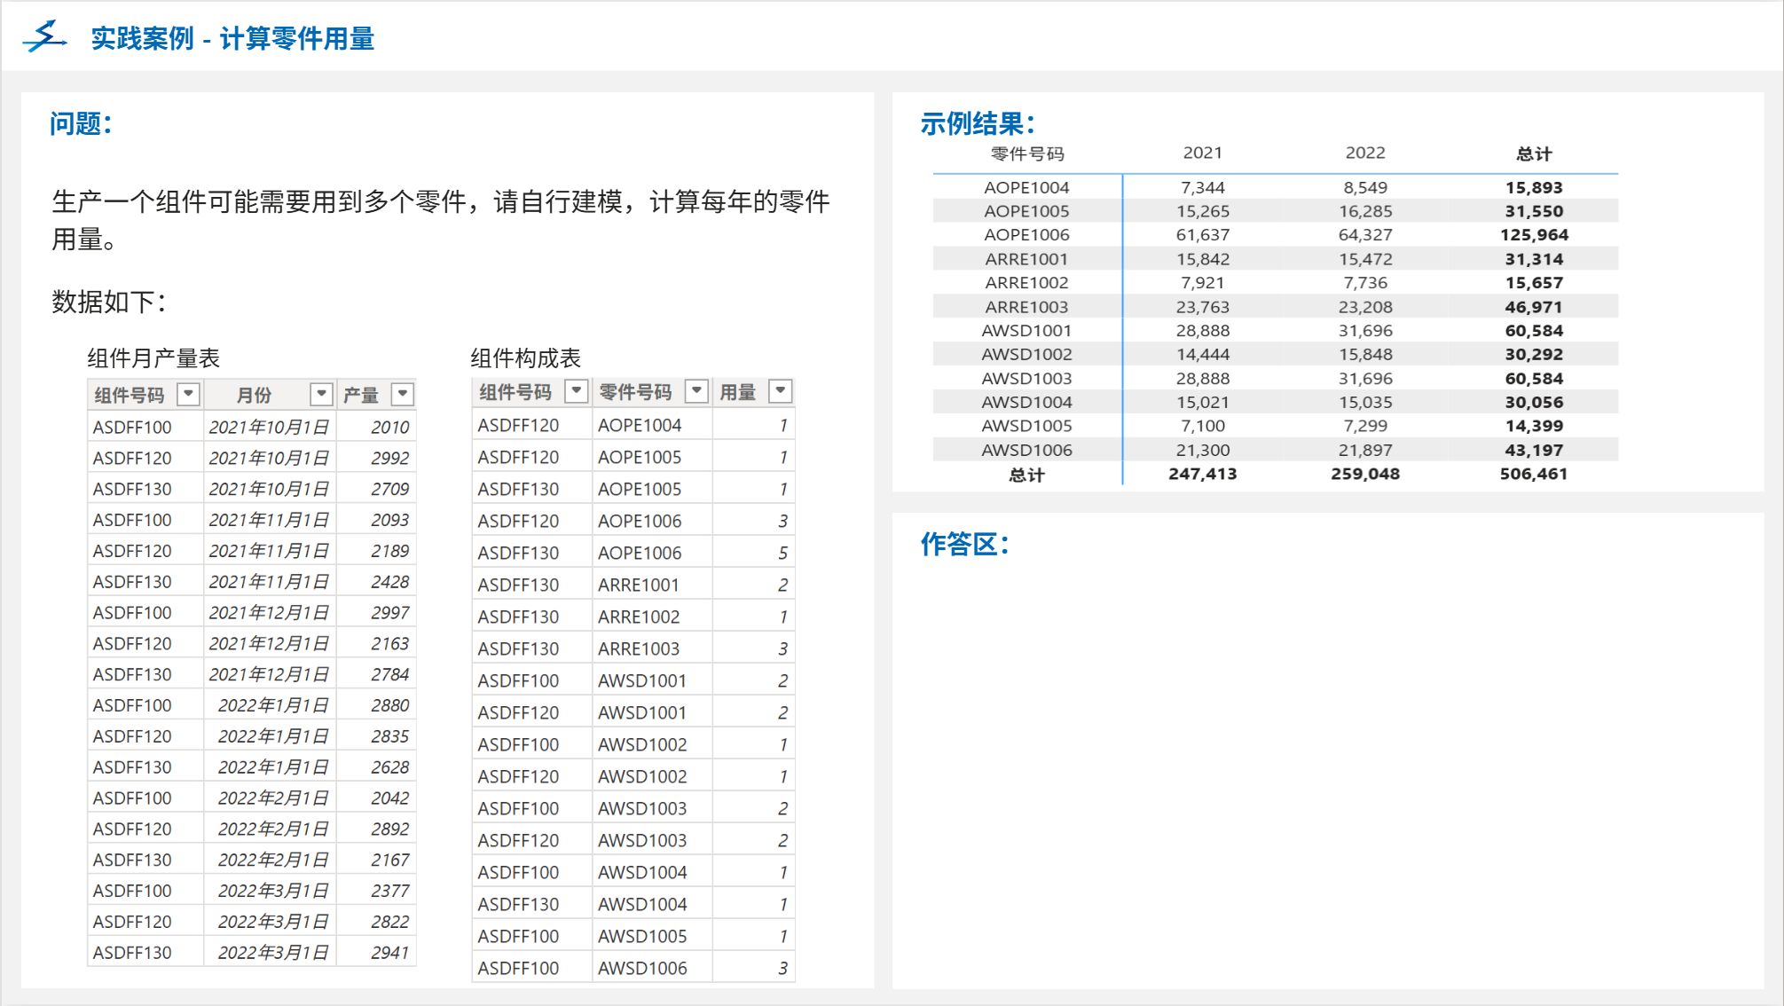Select the 2022 column header in results
1784x1006 pixels.
tap(1364, 153)
